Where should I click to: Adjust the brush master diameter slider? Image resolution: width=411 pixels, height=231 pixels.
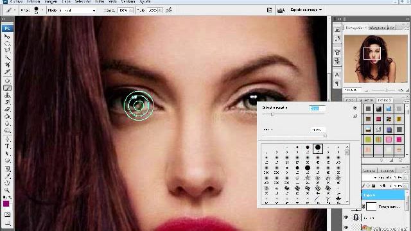pyautogui.click(x=272, y=114)
